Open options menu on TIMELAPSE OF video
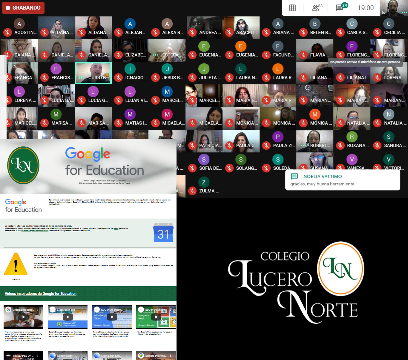 pyautogui.click(x=38, y=356)
